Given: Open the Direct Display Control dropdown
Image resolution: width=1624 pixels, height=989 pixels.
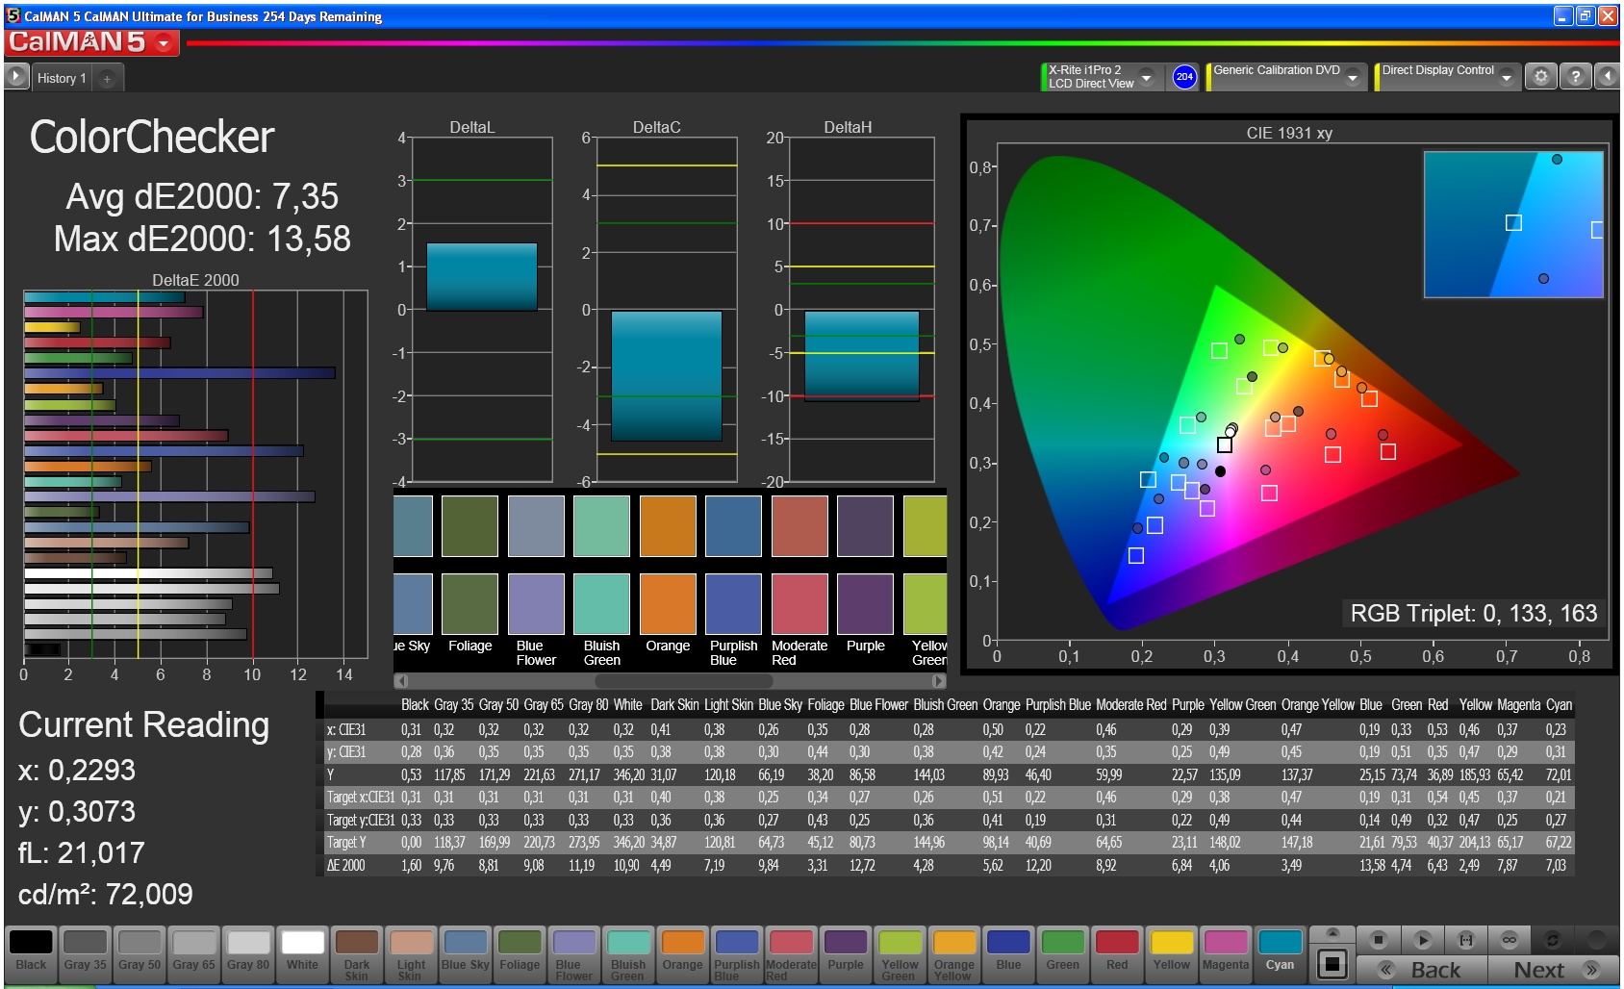Looking at the screenshot, I should coord(1506,77).
